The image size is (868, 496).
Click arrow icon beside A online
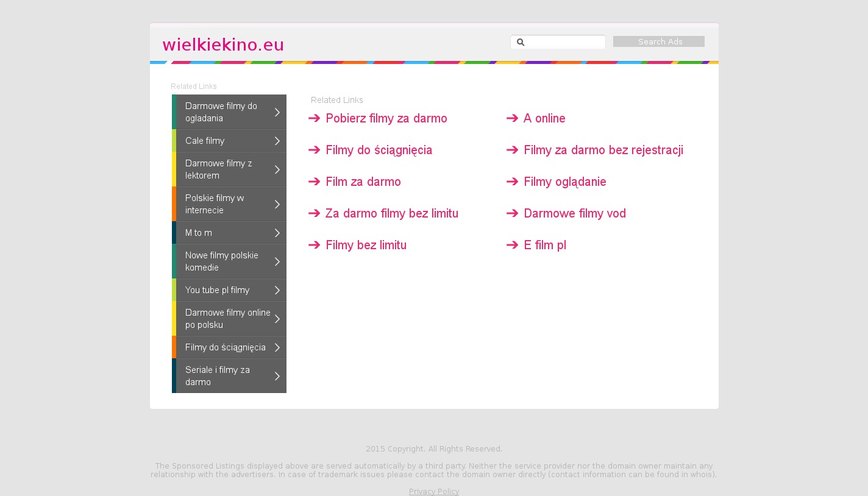point(512,118)
